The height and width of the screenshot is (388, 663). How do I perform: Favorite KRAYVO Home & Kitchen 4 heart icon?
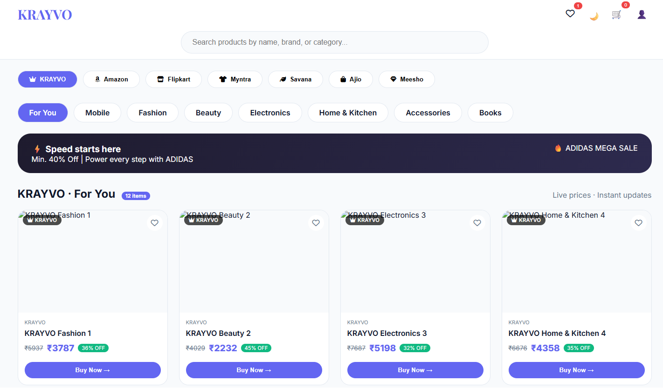point(638,223)
